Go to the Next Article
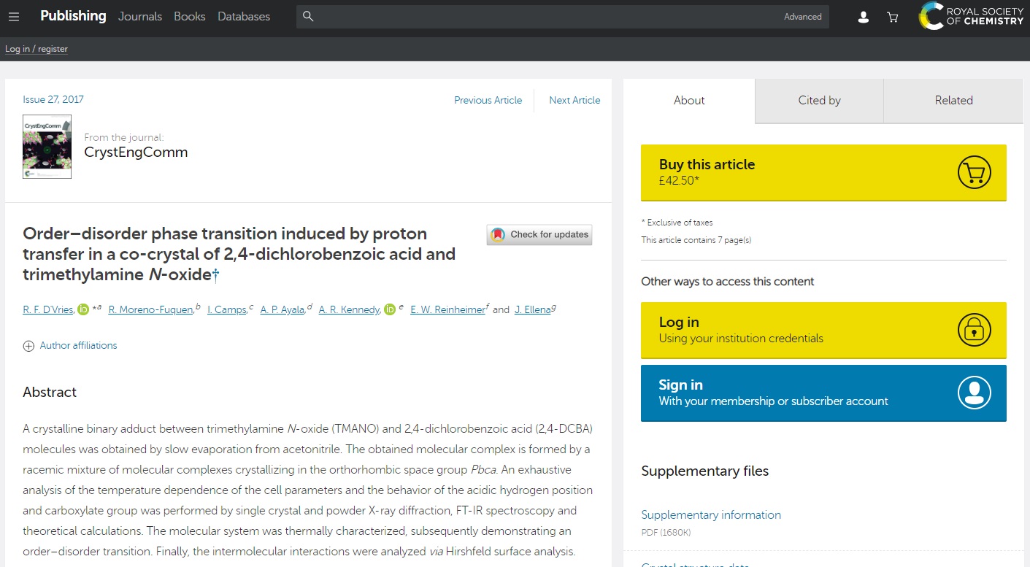Image resolution: width=1030 pixels, height=567 pixels. pyautogui.click(x=574, y=101)
